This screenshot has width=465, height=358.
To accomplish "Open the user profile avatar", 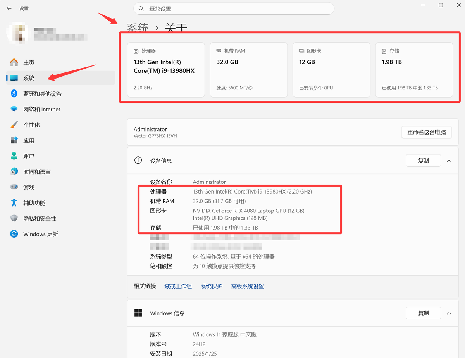I will click(x=17, y=33).
